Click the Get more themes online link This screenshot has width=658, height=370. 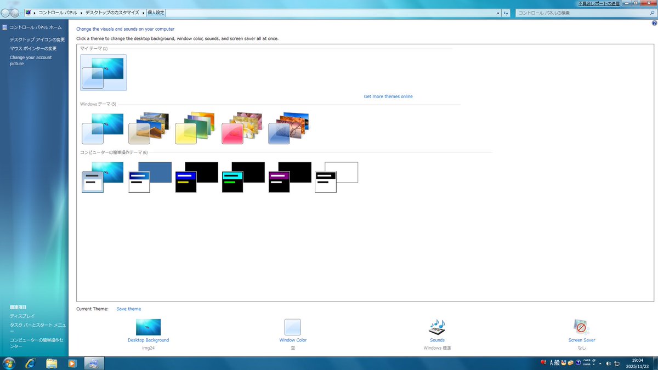pos(388,96)
